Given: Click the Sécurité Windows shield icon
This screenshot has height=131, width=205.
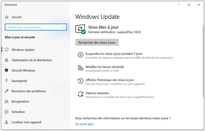Looking at the screenshot, I should click(7, 70).
